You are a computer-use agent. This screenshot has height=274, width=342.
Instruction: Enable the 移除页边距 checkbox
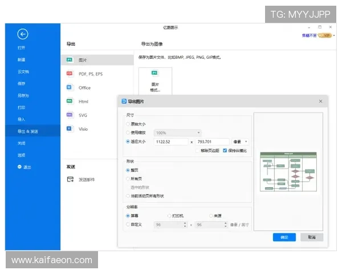[x=198, y=151]
